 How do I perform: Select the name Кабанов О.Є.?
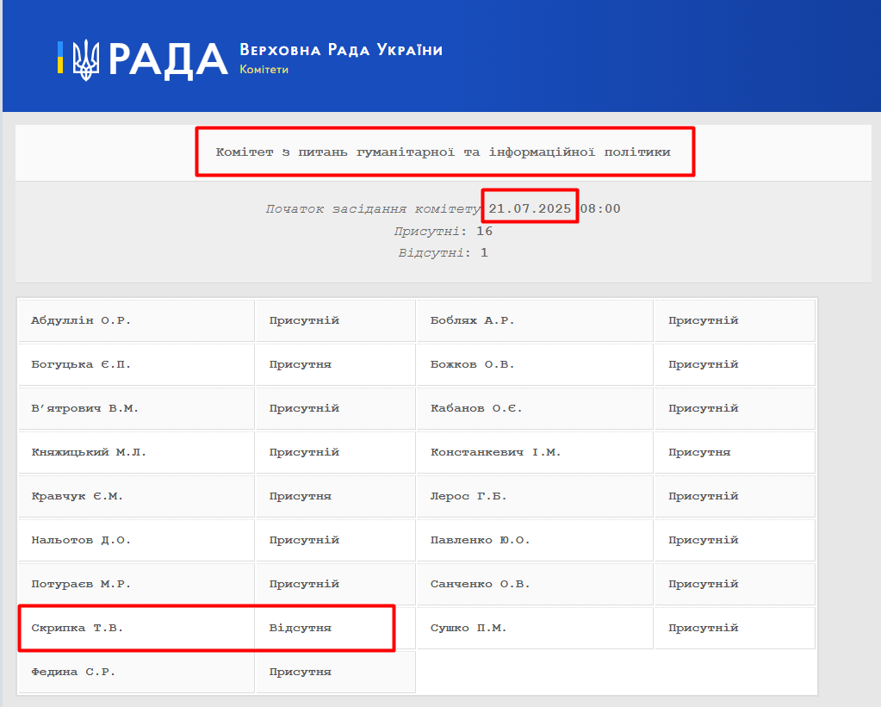click(476, 408)
